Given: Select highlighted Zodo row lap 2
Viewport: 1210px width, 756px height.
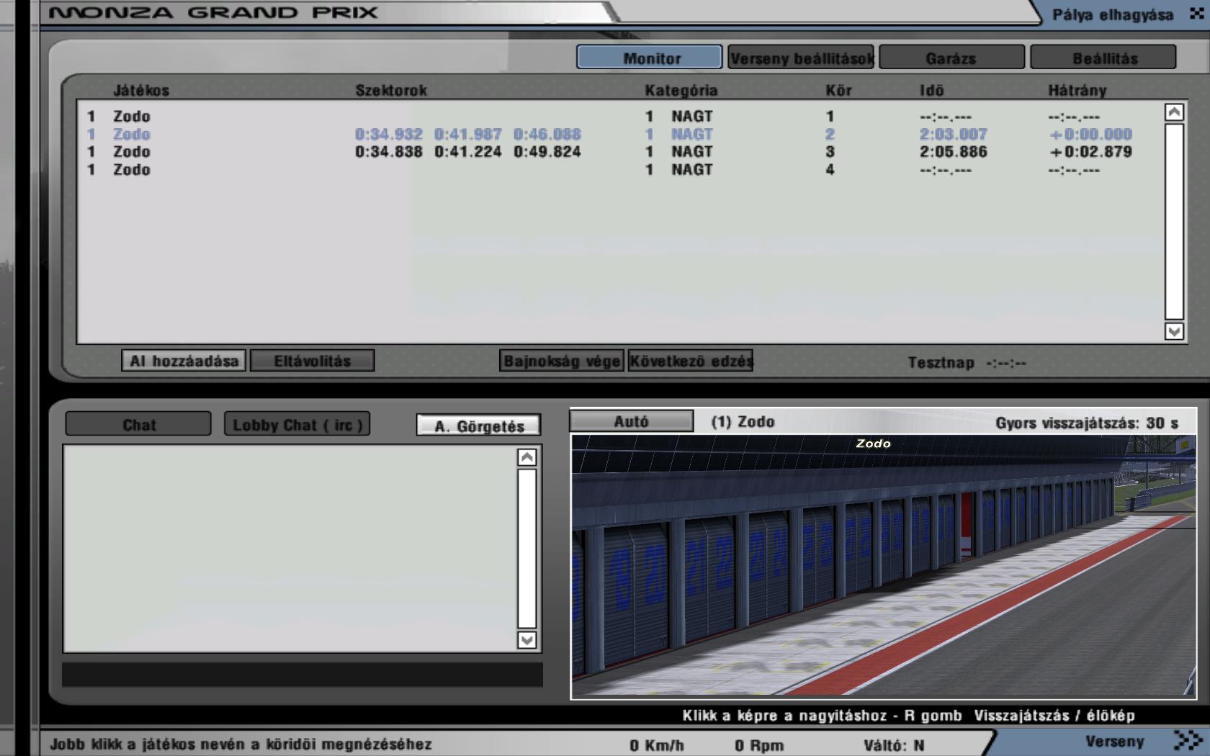Looking at the screenshot, I should (619, 134).
